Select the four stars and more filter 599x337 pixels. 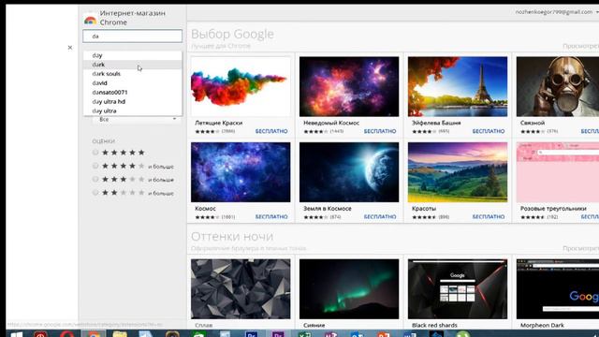click(95, 166)
